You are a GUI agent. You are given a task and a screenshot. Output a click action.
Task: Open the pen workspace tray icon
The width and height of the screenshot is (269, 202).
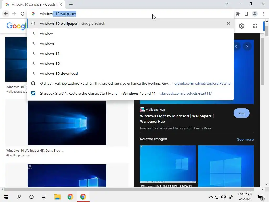(231, 197)
